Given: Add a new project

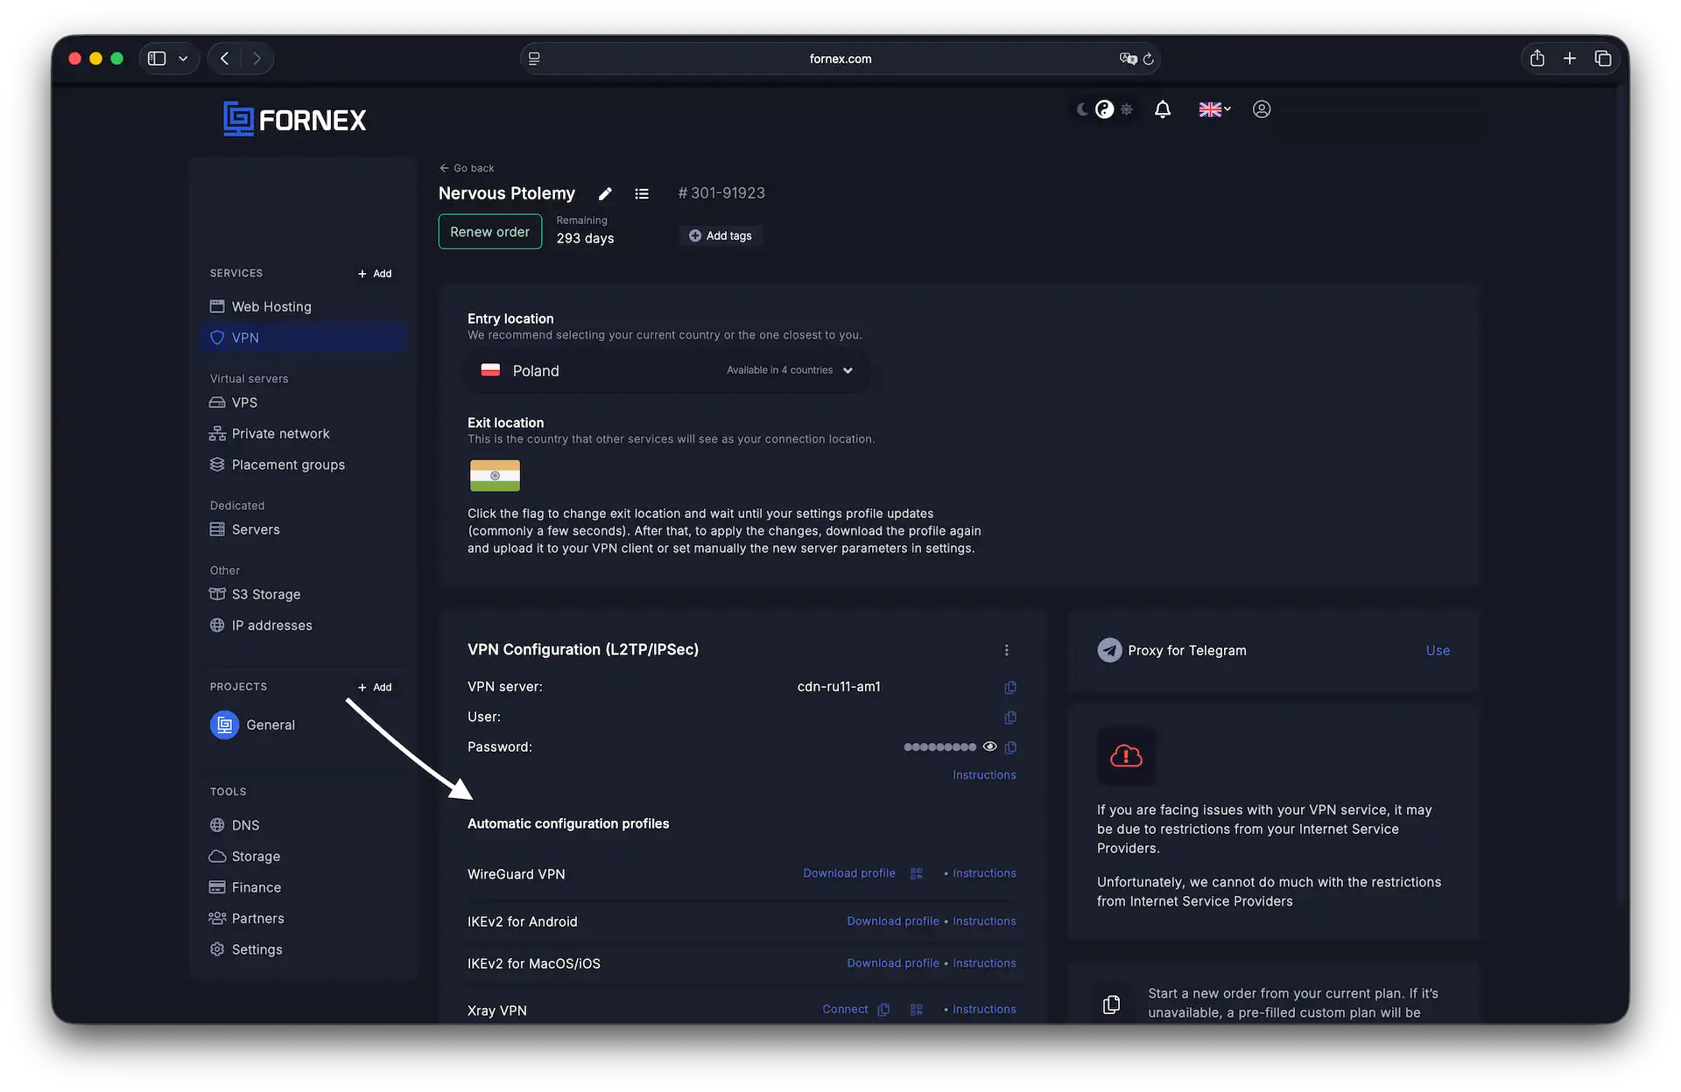Looking at the screenshot, I should 375,688.
